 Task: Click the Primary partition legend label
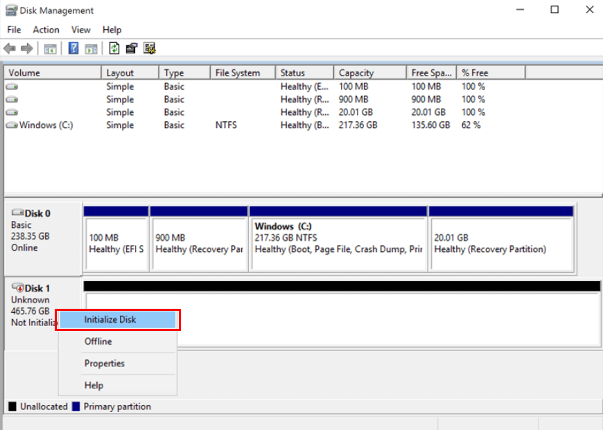pos(117,406)
